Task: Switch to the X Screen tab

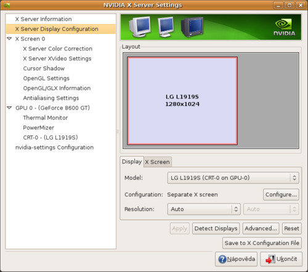Action: coord(158,162)
